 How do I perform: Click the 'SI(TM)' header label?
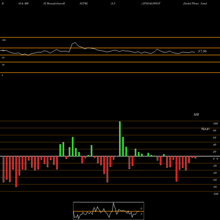click(x=84, y=4)
